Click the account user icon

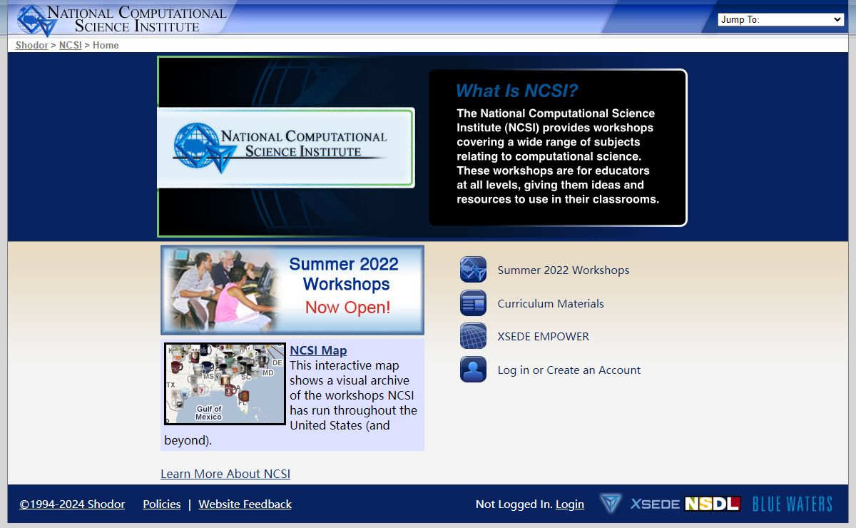click(473, 370)
